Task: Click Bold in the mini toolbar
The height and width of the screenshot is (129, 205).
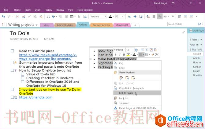Action: 116,55
